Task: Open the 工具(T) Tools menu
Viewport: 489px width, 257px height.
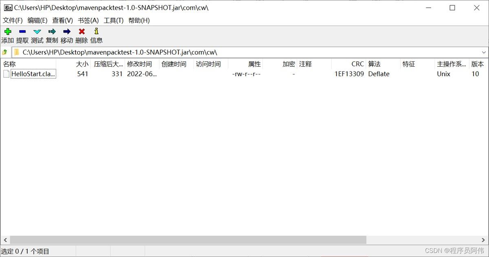Action: coord(113,20)
